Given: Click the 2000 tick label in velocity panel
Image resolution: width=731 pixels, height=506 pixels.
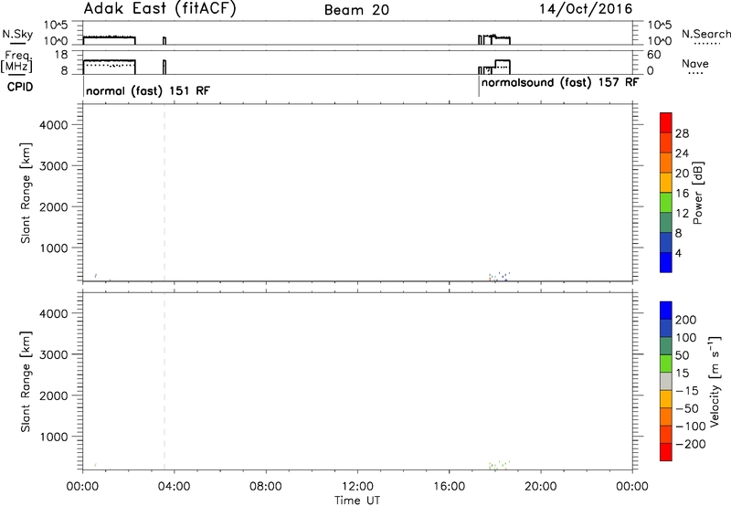Looking at the screenshot, I should tap(54, 395).
